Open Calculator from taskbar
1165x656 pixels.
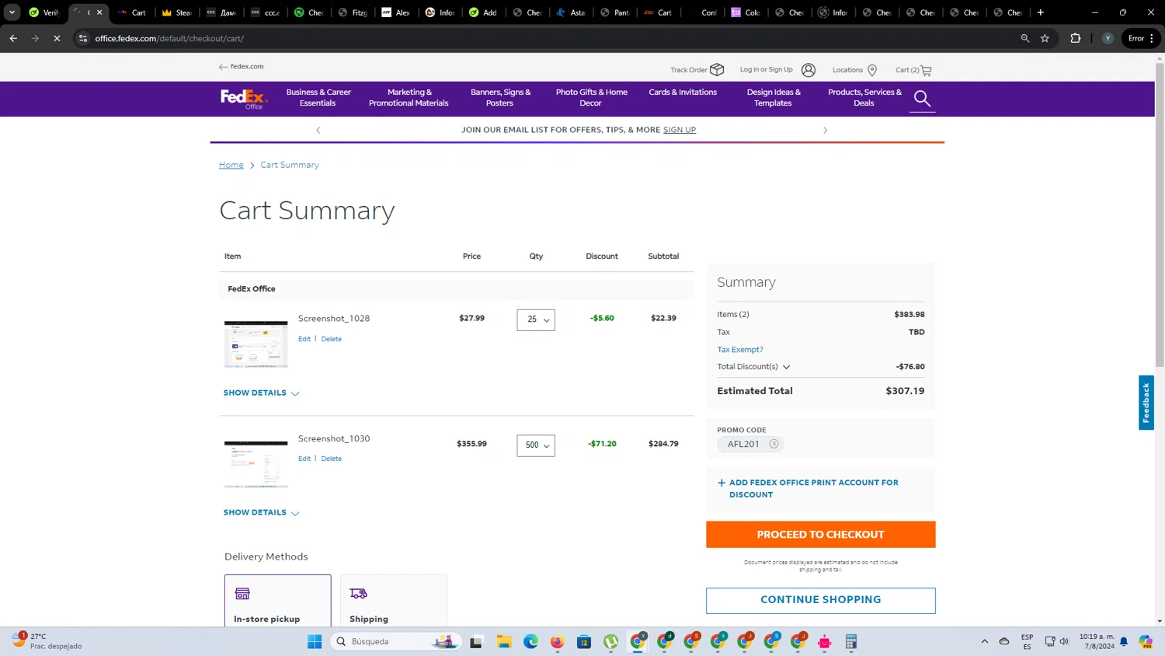coord(851,641)
